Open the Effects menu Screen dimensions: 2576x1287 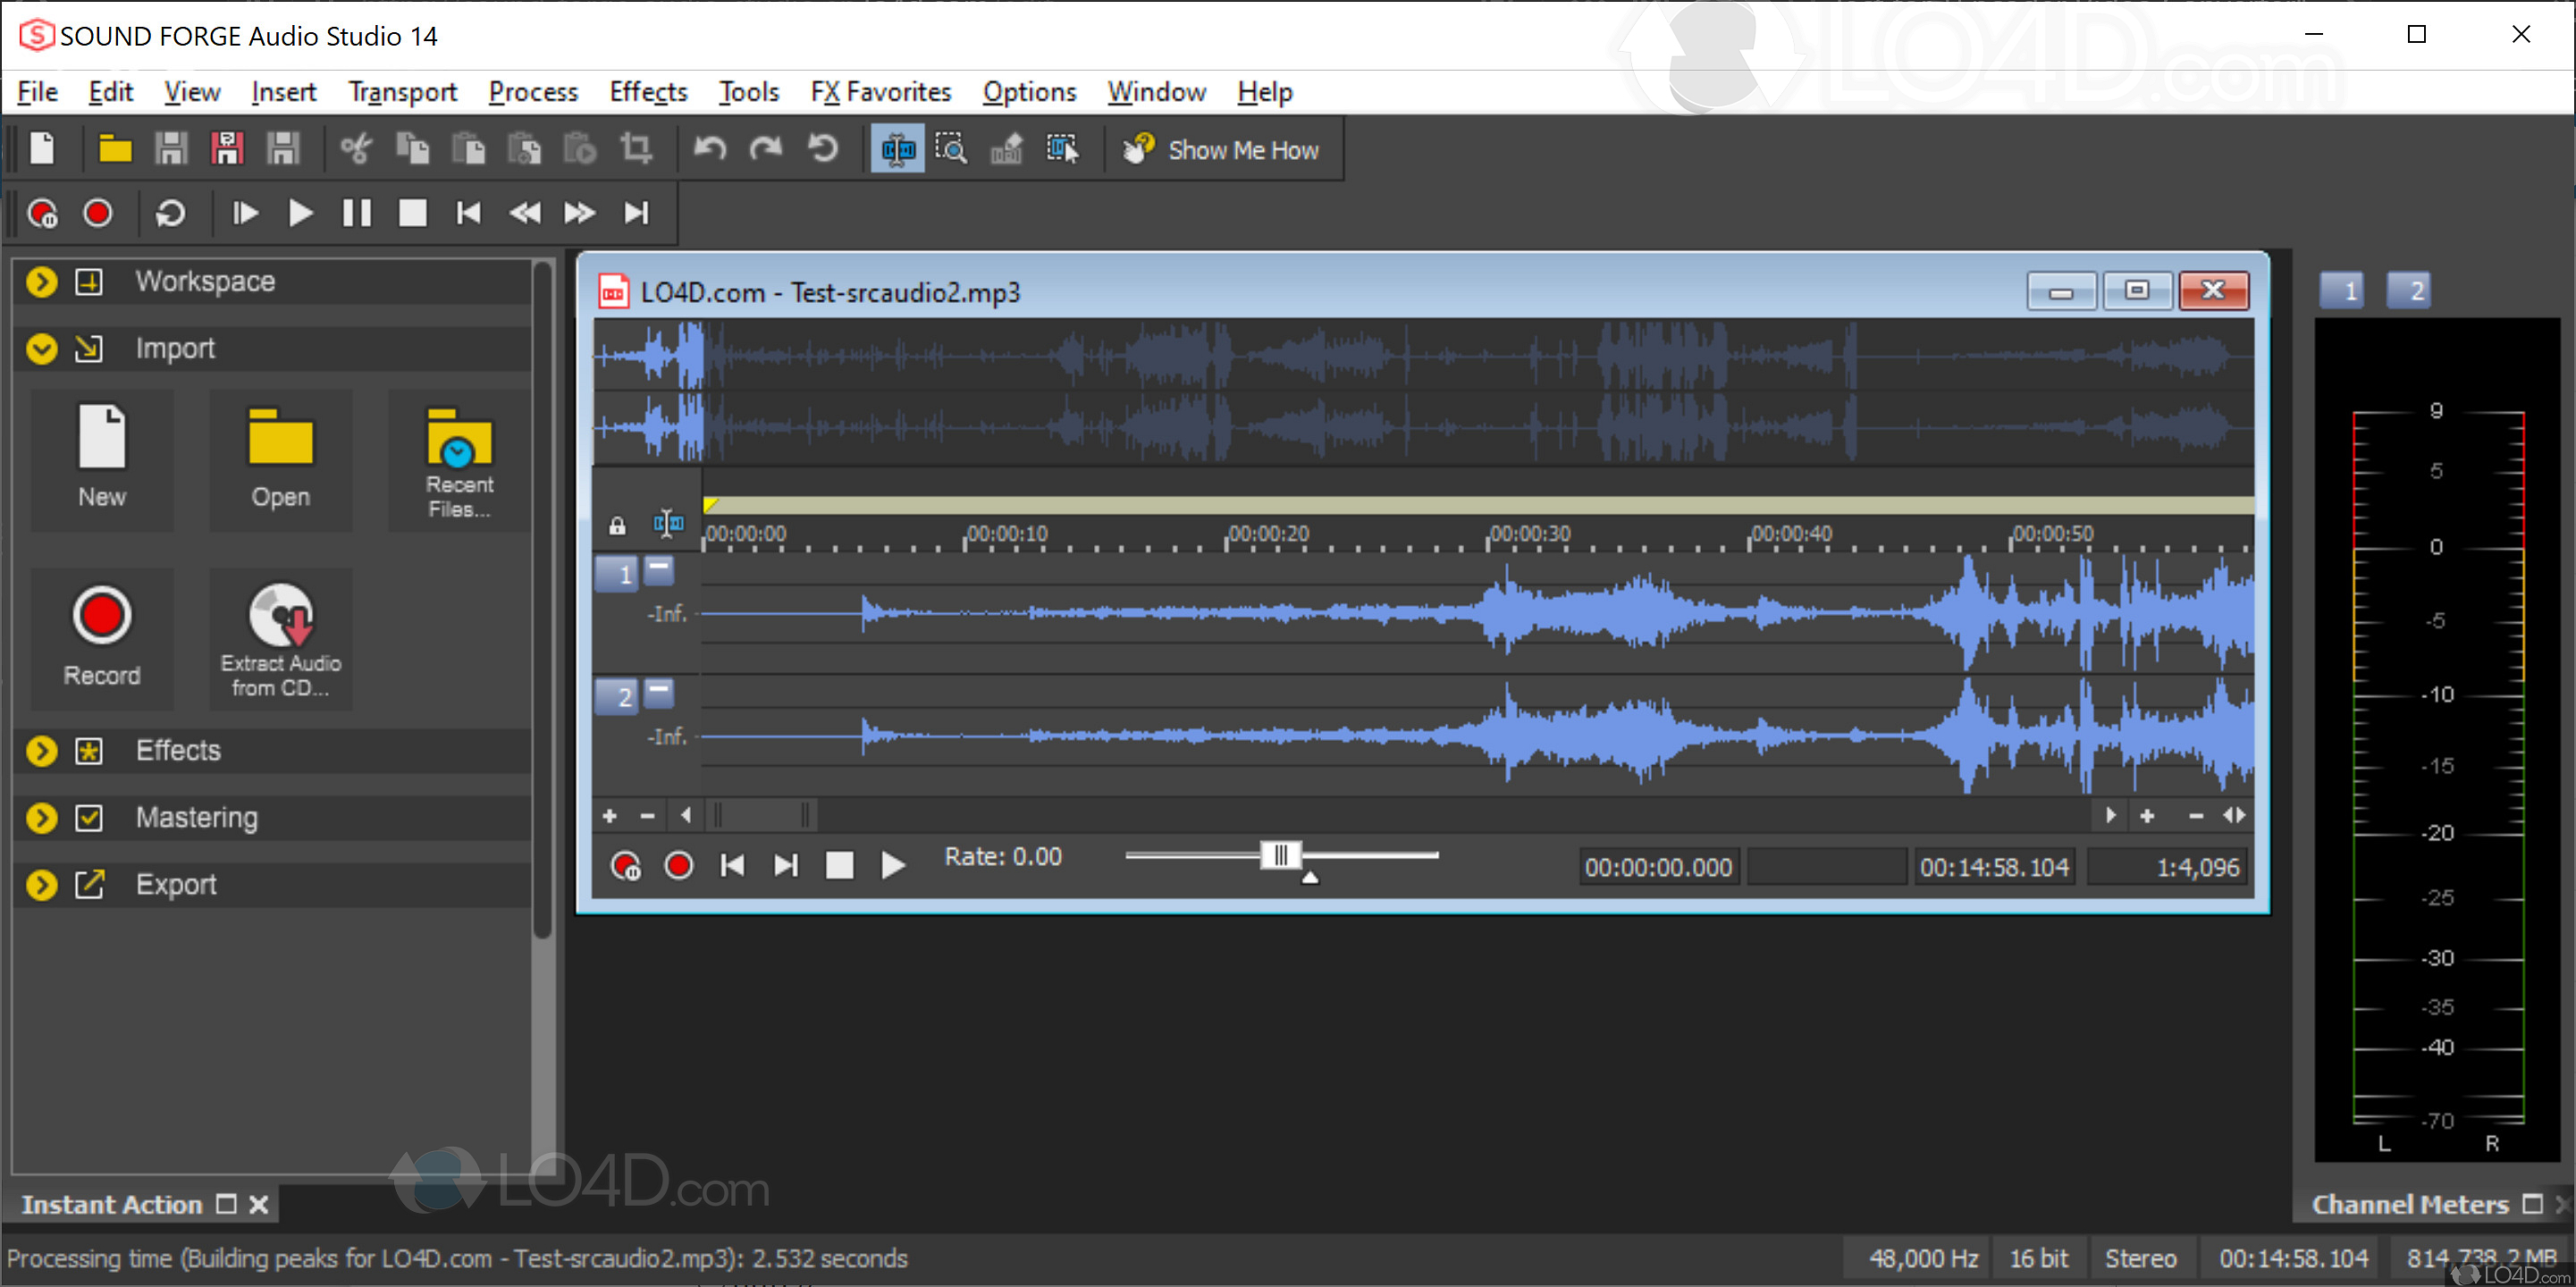coord(648,92)
